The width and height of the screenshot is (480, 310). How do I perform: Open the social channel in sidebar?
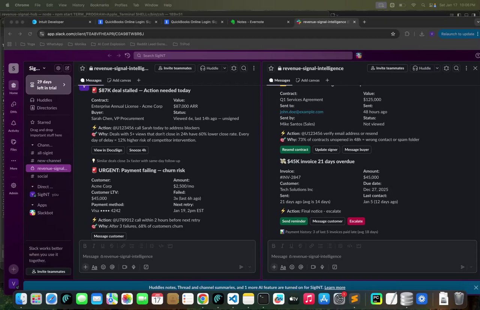tap(42, 176)
